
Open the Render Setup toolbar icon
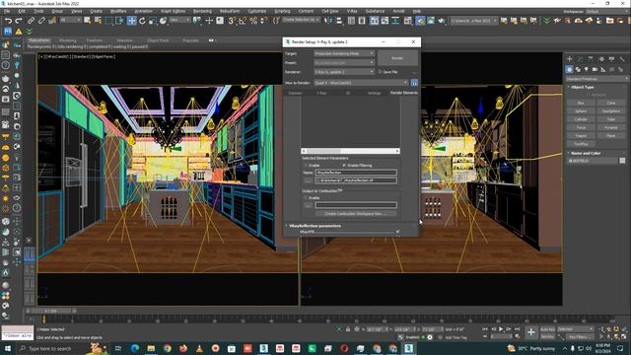point(420,21)
